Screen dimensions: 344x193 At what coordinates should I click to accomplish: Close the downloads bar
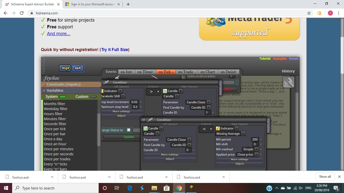click(339, 177)
